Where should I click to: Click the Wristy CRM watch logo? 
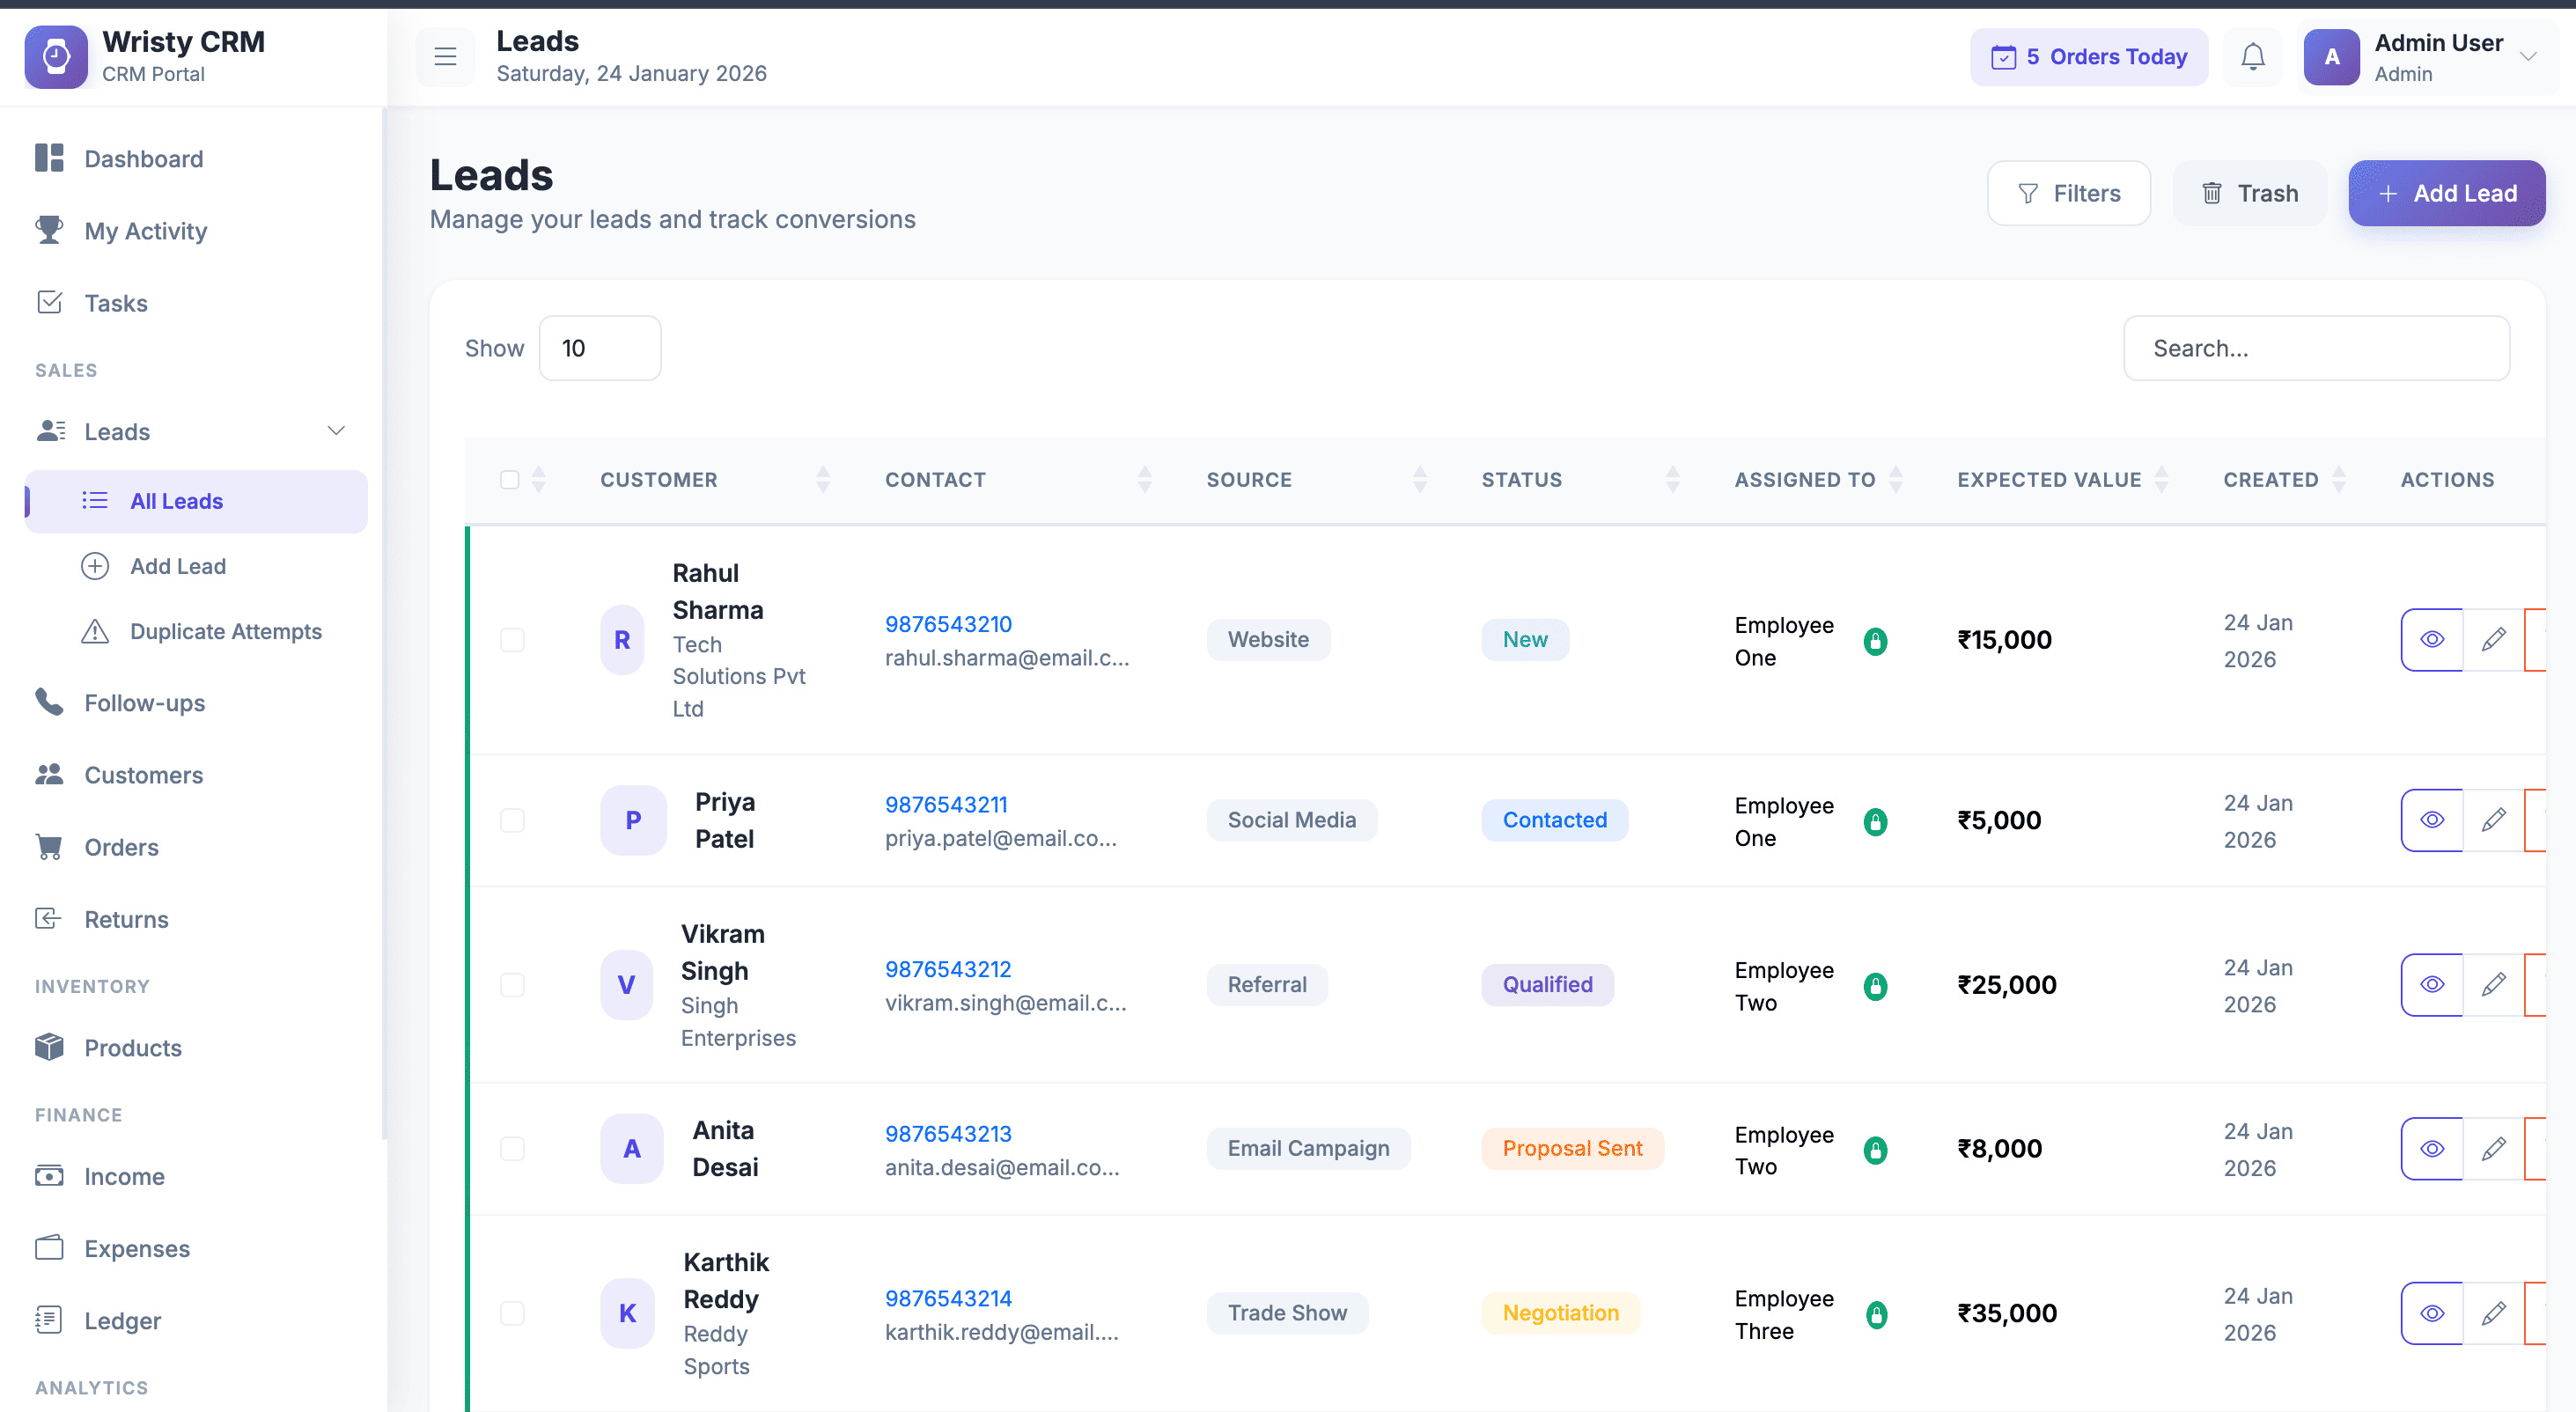[x=56, y=57]
